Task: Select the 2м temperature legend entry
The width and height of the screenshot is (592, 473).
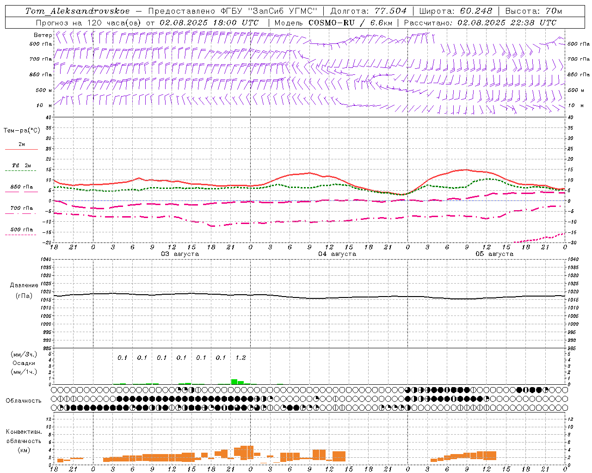Action: tap(22, 145)
